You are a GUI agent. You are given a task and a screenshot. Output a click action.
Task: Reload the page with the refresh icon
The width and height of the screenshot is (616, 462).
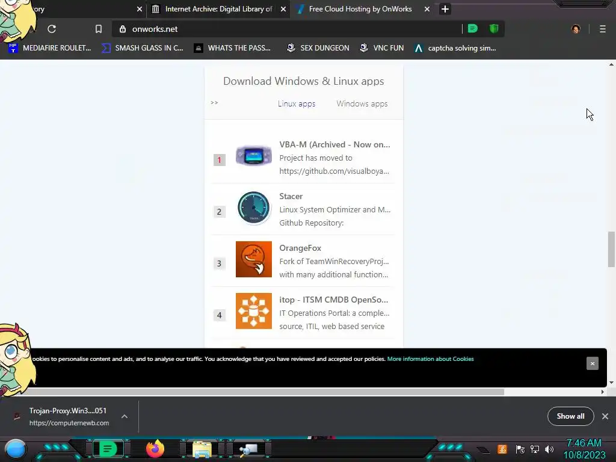[52, 29]
